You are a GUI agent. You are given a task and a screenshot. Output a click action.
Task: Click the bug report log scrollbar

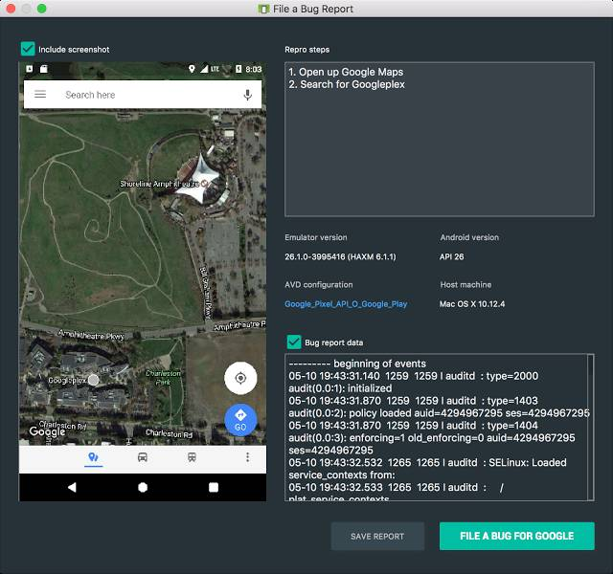590,428
